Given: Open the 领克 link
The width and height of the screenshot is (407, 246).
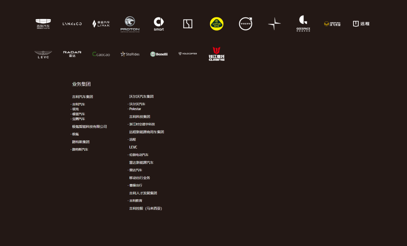Looking at the screenshot, I should click(75, 109).
